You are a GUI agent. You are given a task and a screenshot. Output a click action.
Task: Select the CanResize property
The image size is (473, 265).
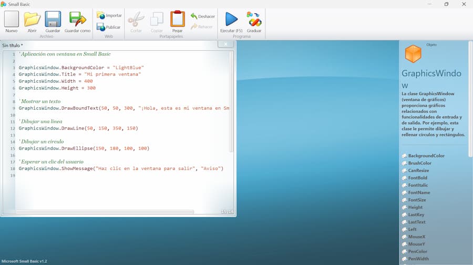click(x=418, y=171)
